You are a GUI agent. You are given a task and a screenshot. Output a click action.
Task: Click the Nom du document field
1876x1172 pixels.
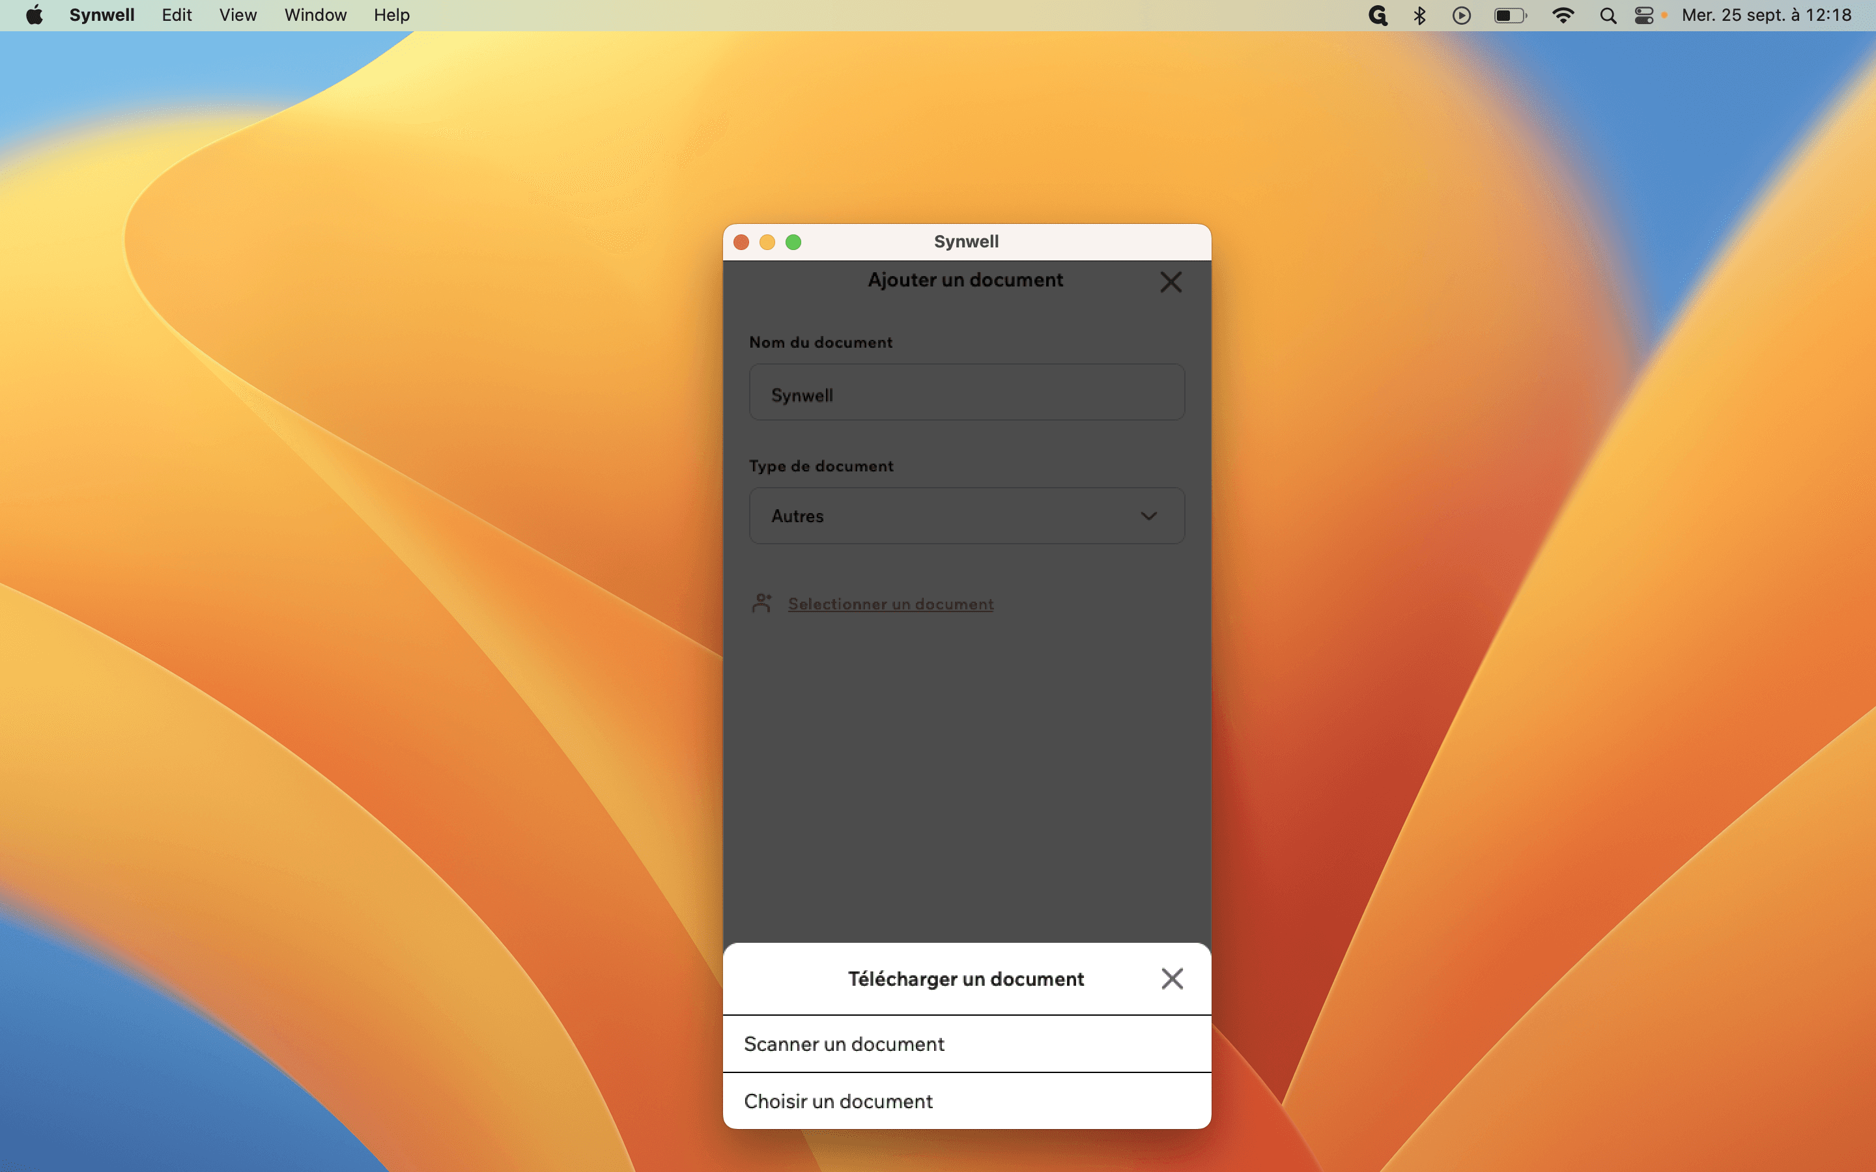pyautogui.click(x=967, y=392)
